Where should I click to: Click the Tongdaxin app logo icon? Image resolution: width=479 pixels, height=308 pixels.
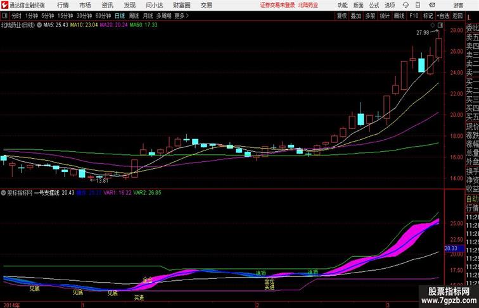(4, 5)
